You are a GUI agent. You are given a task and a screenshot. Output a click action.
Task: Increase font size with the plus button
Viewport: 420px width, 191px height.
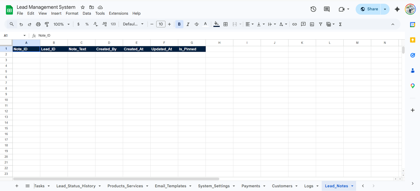[169, 24]
